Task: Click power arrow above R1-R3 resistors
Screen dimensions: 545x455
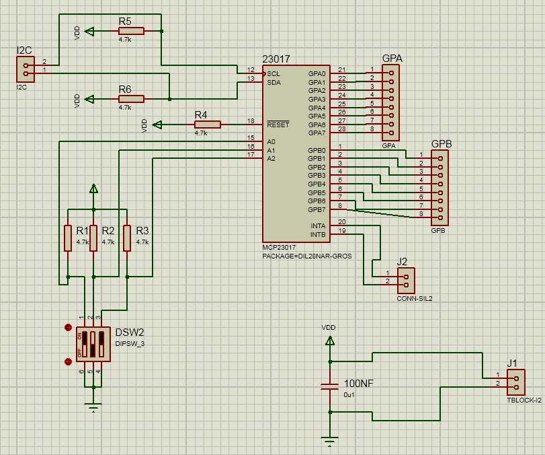Action: 93,188
